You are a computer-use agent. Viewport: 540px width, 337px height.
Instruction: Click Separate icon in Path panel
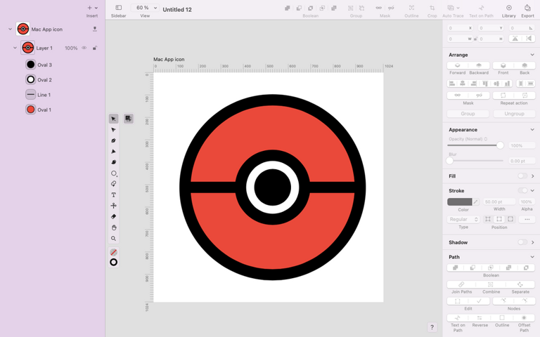tap(520, 284)
